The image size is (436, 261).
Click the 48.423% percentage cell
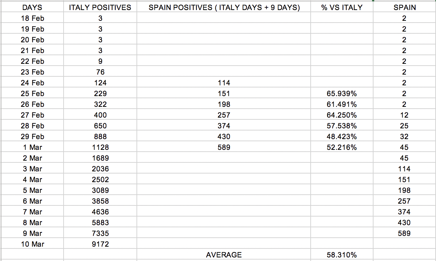pos(342,137)
